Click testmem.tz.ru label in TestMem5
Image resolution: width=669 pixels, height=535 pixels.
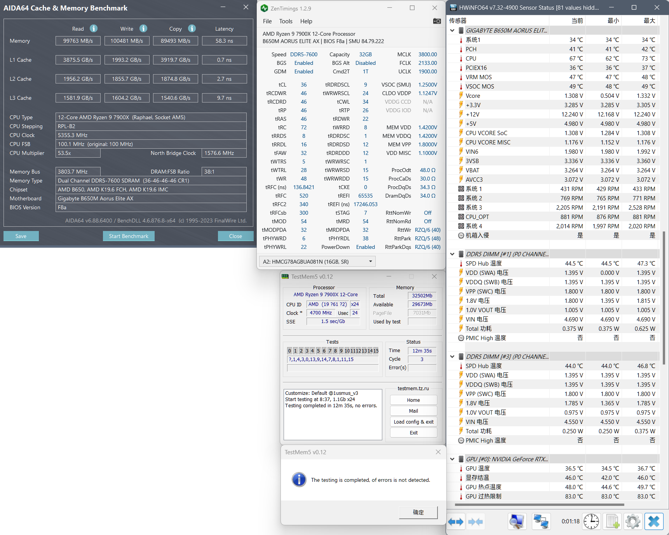point(413,388)
